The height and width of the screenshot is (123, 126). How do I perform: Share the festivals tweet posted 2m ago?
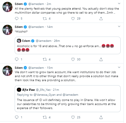click(101, 19)
